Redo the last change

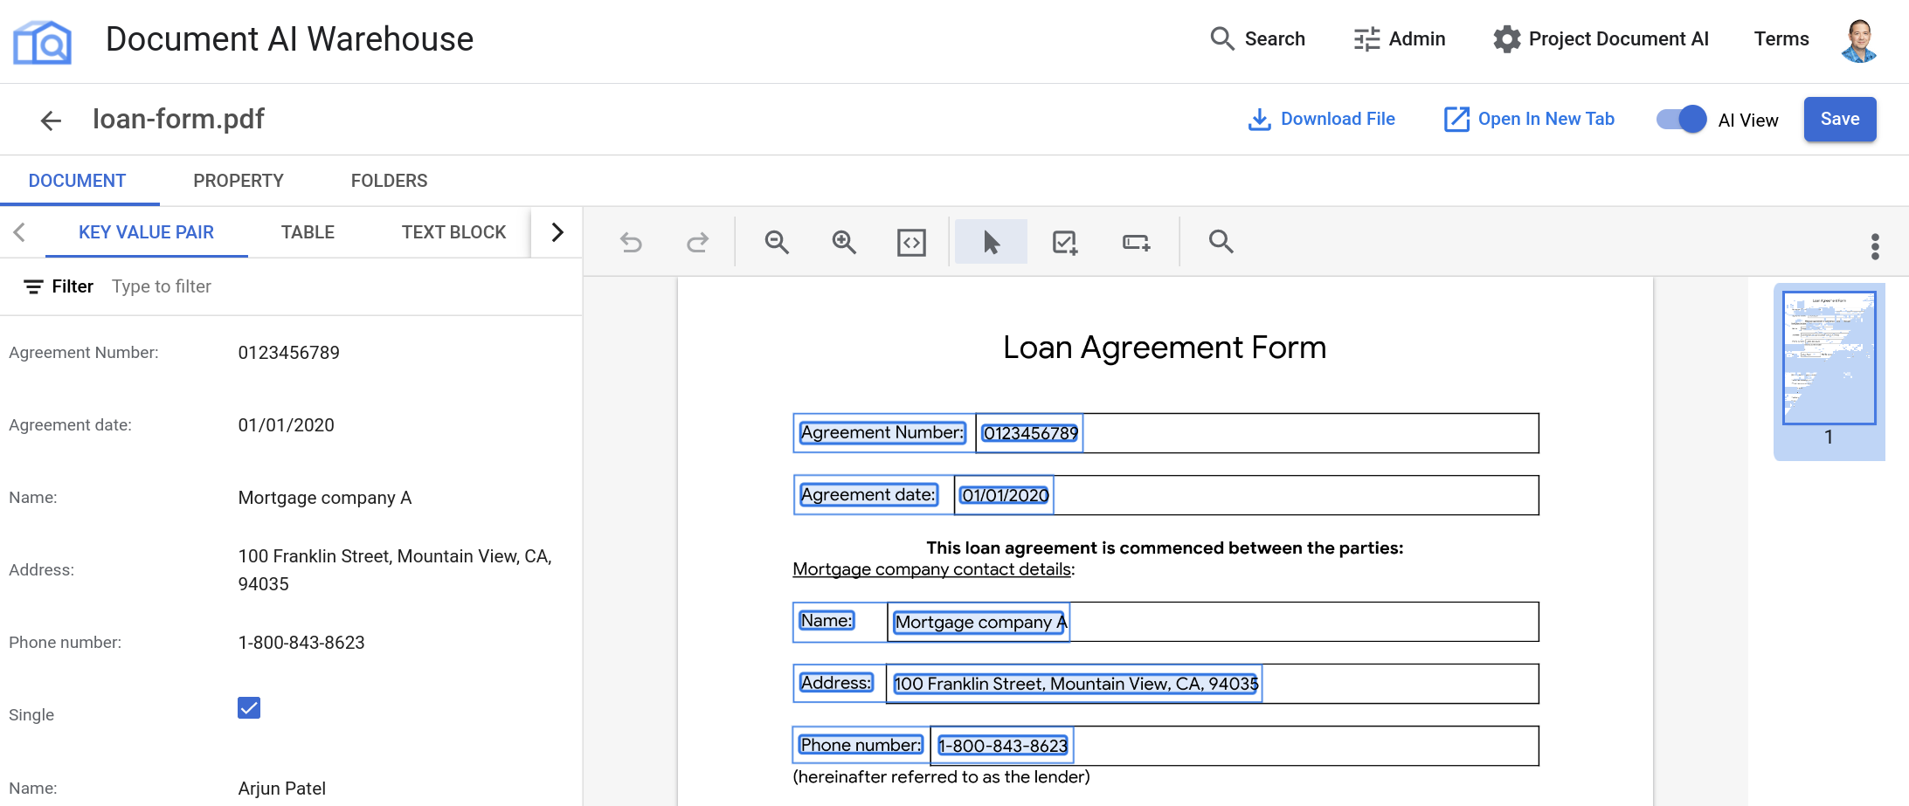[x=696, y=242]
